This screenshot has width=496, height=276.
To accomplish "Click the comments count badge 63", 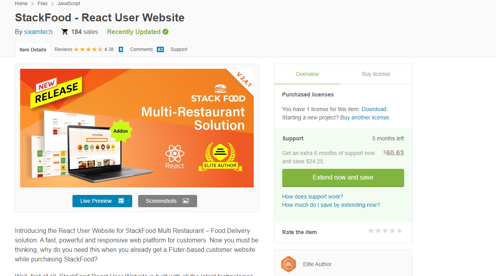I will (x=160, y=49).
